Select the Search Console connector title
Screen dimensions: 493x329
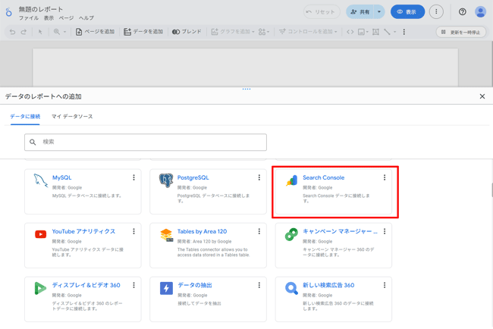pyautogui.click(x=324, y=177)
